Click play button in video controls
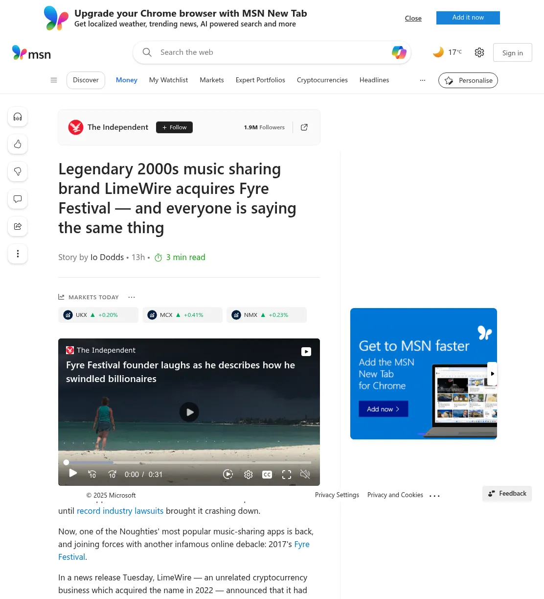The image size is (544, 599). [73, 473]
